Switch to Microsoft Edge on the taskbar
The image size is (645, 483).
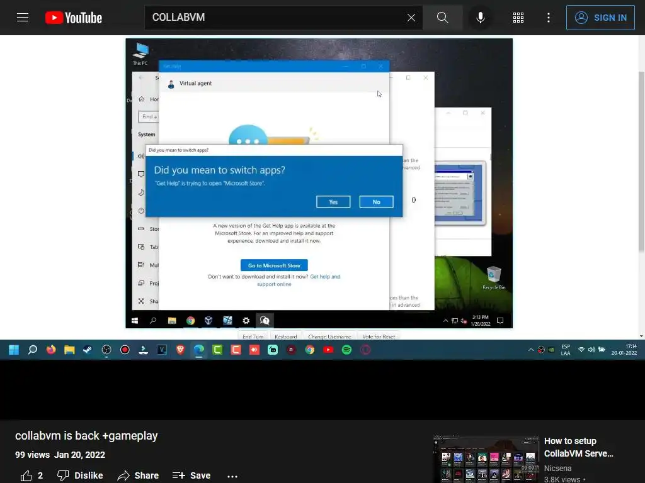(x=199, y=350)
